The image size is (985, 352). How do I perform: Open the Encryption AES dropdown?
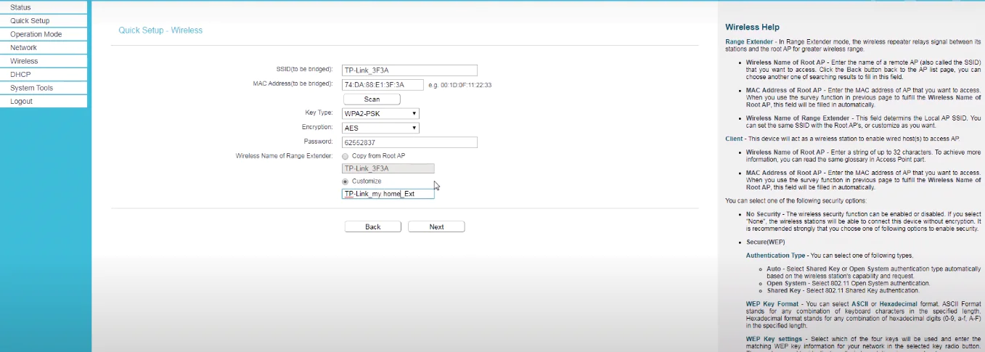coord(380,128)
